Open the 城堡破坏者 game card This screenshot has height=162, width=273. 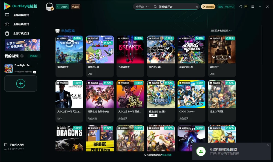coord(100,56)
